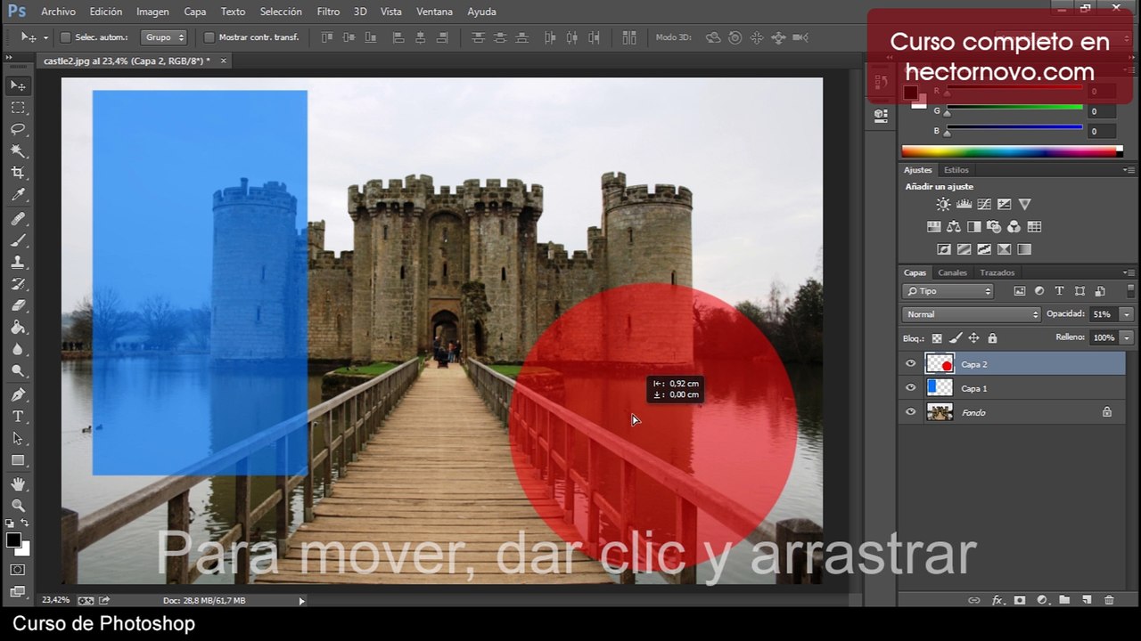Viewport: 1141px width, 641px height.
Task: Open the Ajustes panel menu
Action: pos(1129,170)
